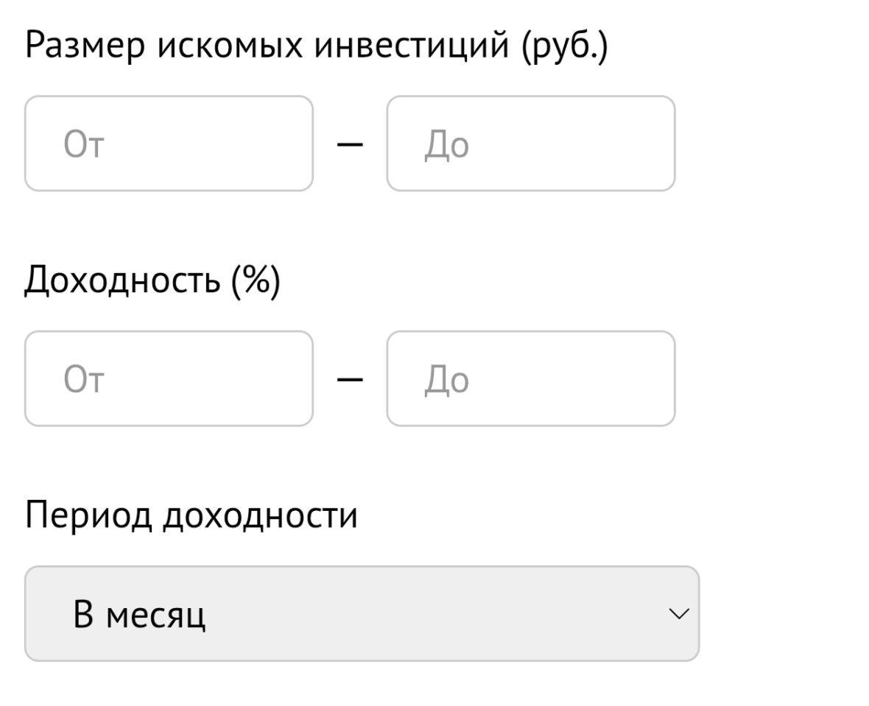Click the 'От' field under 'Размер искомых инвестиций'
869x706 pixels.
169,143
